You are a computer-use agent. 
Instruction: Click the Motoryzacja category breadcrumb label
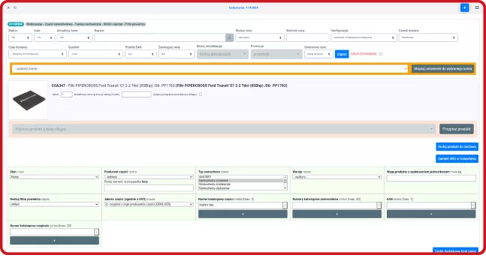coord(85,24)
